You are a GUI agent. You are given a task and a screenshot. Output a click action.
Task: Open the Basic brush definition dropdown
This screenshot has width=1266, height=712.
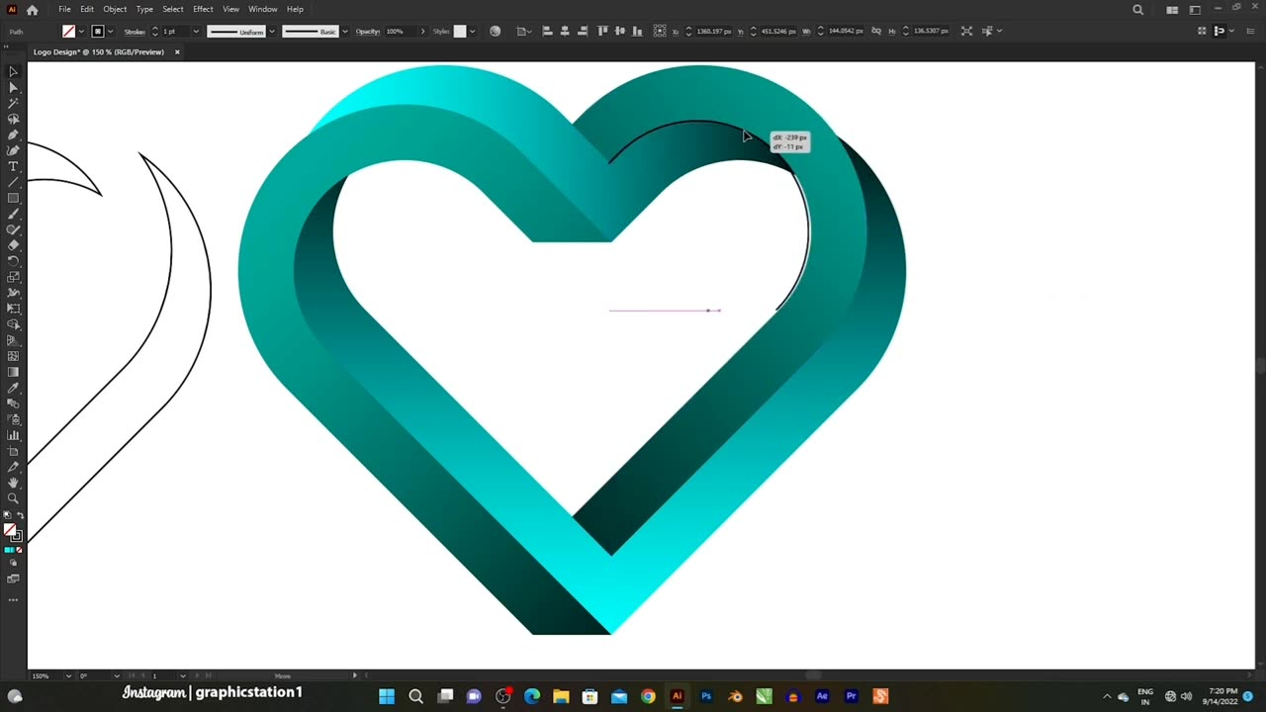pyautogui.click(x=345, y=31)
